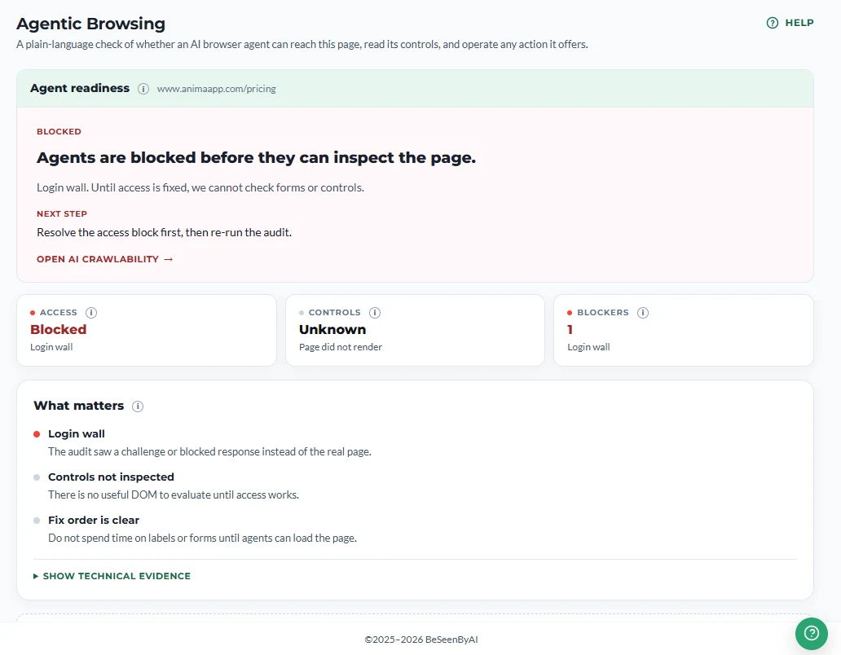Select the Access Blocked status card
This screenshot has width=841, height=655.
pyautogui.click(x=147, y=330)
